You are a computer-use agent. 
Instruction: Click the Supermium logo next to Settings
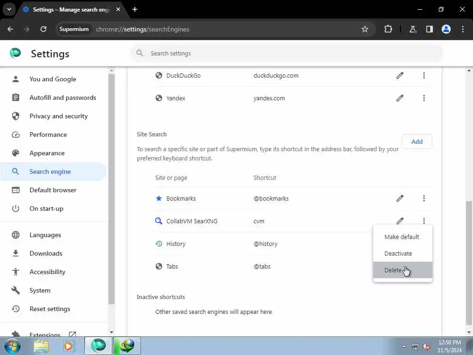point(15,53)
